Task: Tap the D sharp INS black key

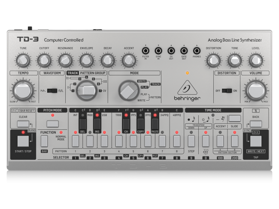Action: [97, 124]
